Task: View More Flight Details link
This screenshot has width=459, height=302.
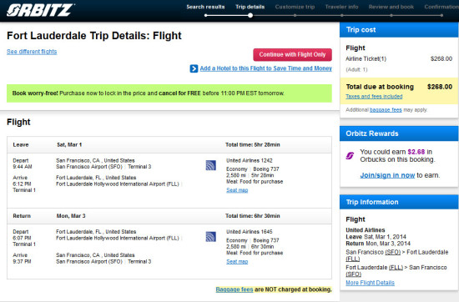Action: 370,283
